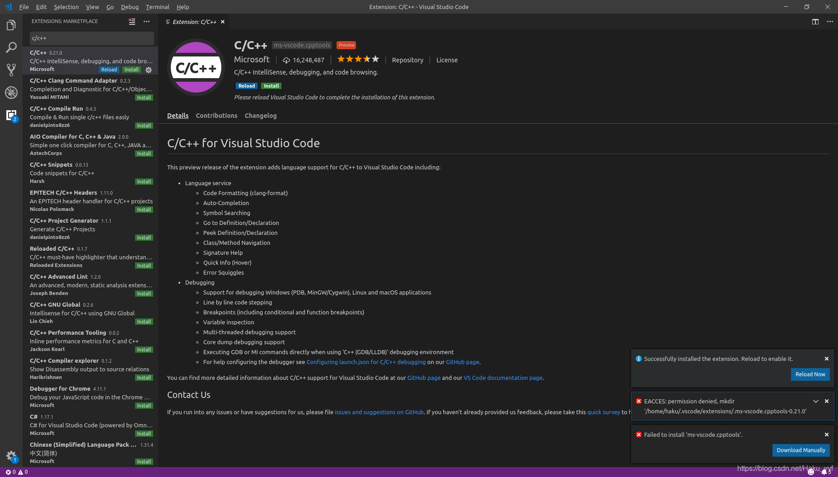
Task: Open the Repository link of the C/C++ extension
Action: [x=407, y=60]
